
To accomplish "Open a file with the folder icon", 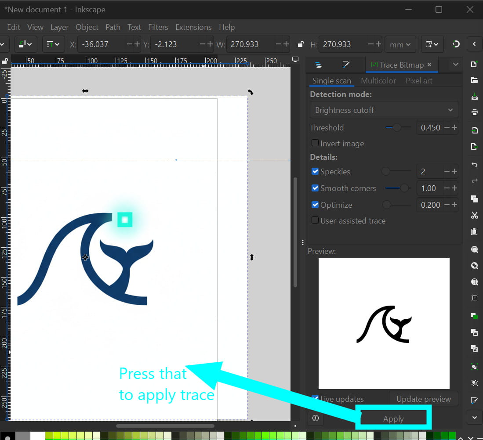I will click(474, 80).
